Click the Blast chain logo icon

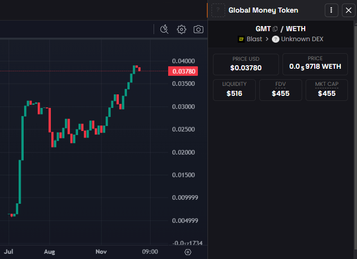[x=241, y=39]
